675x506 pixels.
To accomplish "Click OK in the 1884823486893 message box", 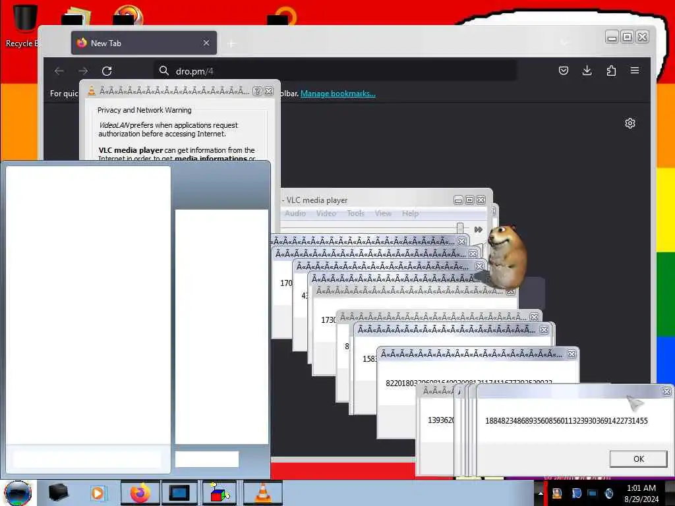I will point(638,459).
